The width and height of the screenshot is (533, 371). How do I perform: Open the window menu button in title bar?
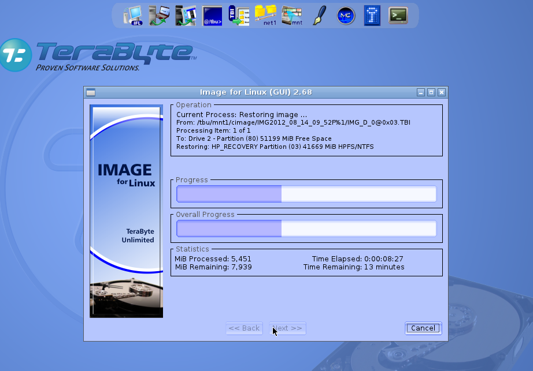pos(91,92)
